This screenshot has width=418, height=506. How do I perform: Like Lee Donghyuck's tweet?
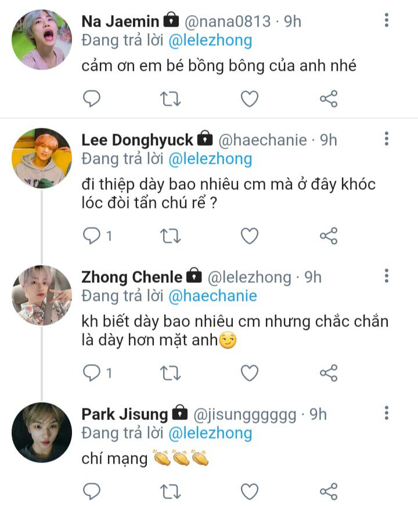(250, 236)
